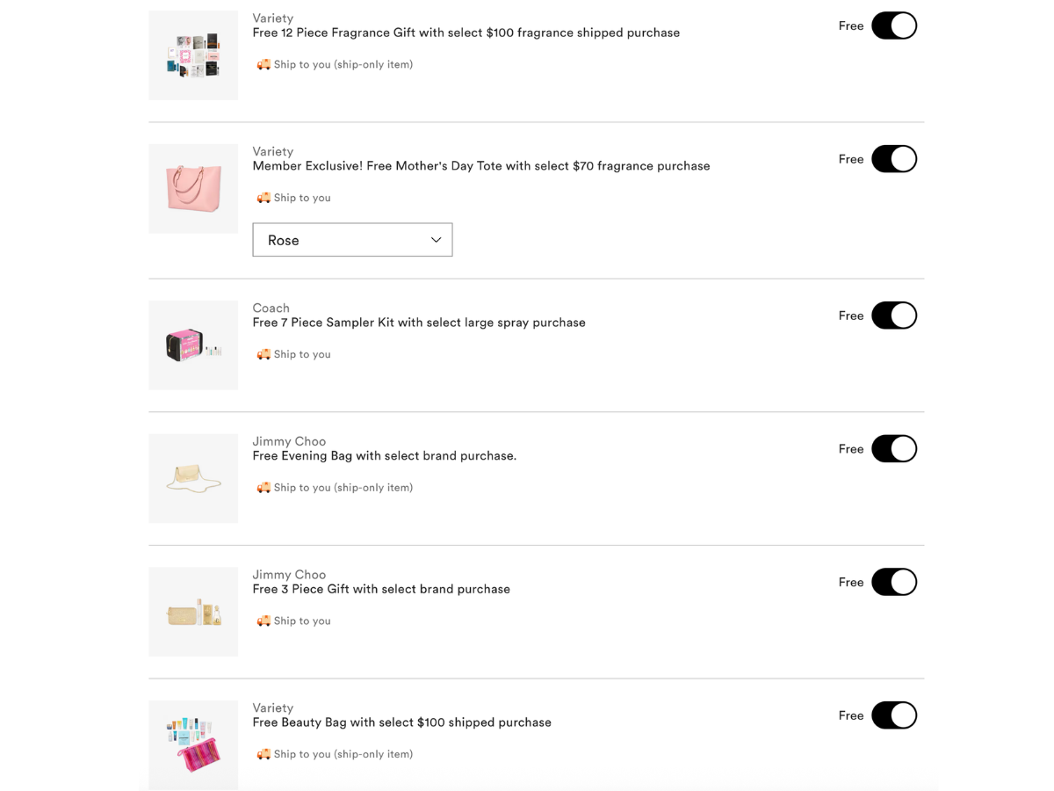Screen dimensions: 1054x791
Task: Click the truck icon for Jimmy Choo Evening Bag
Action: [263, 487]
